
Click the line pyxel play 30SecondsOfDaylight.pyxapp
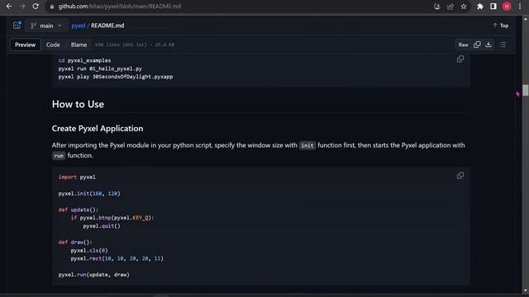116,77
